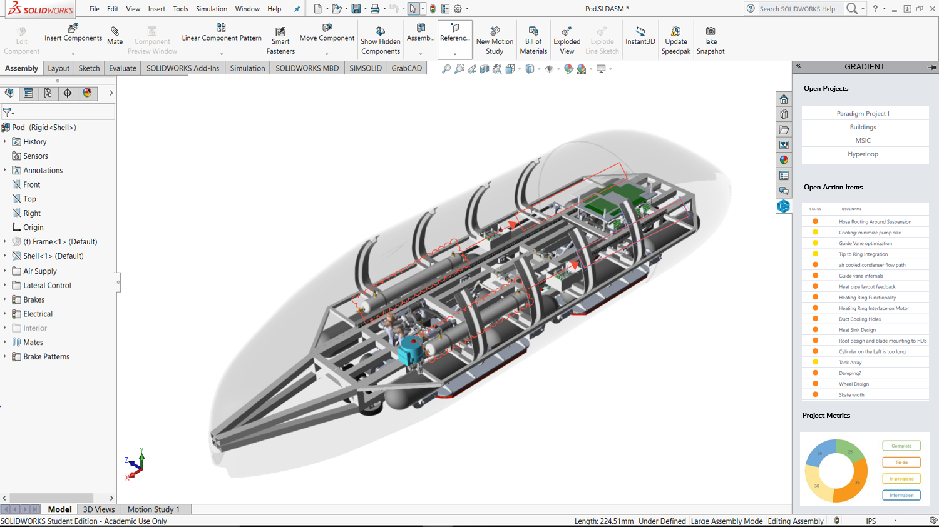This screenshot has width=939, height=527.
Task: Open the Tools menu
Action: (x=180, y=9)
